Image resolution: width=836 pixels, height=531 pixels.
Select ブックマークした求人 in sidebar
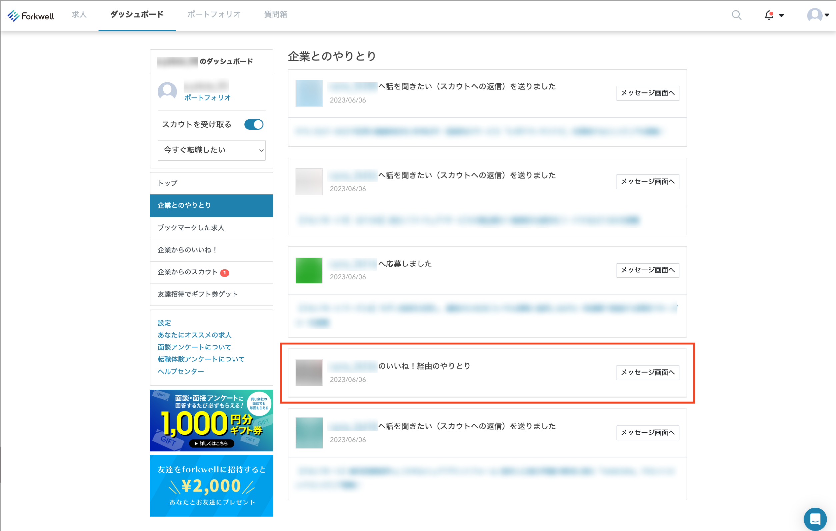click(x=191, y=228)
